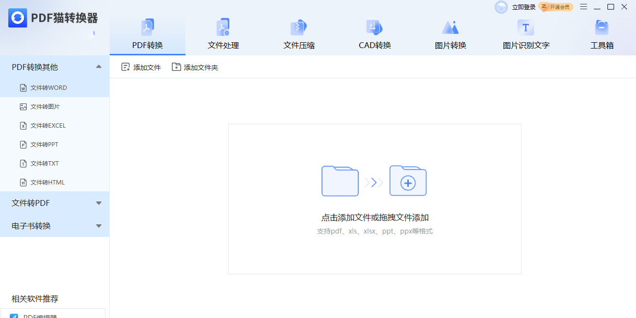Select 文件转TXT in the sidebar

pyautogui.click(x=49, y=163)
